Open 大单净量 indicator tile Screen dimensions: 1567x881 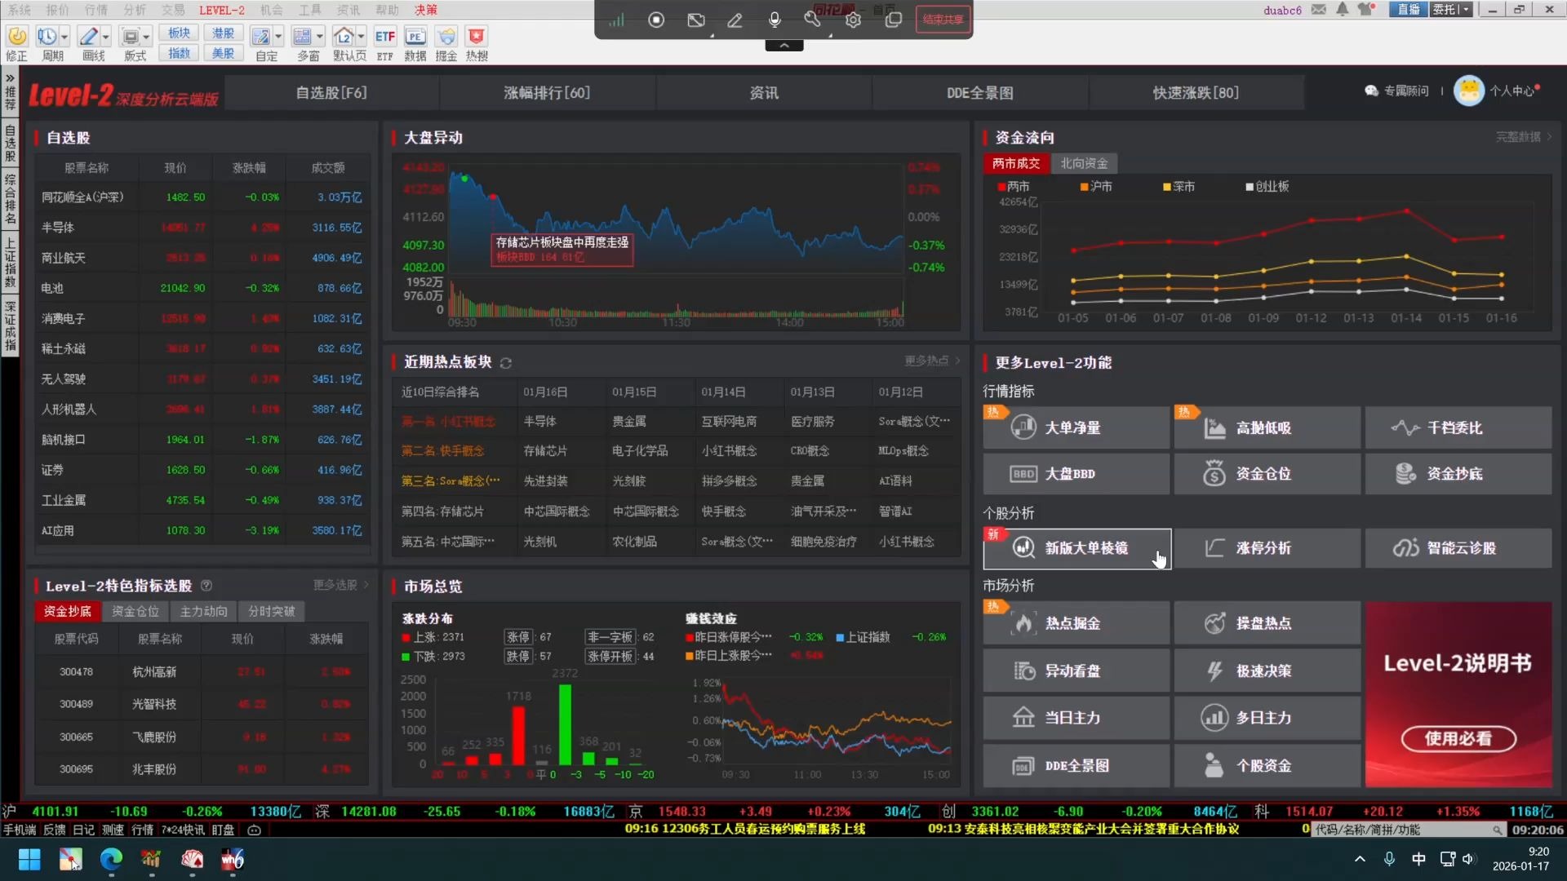click(x=1076, y=427)
